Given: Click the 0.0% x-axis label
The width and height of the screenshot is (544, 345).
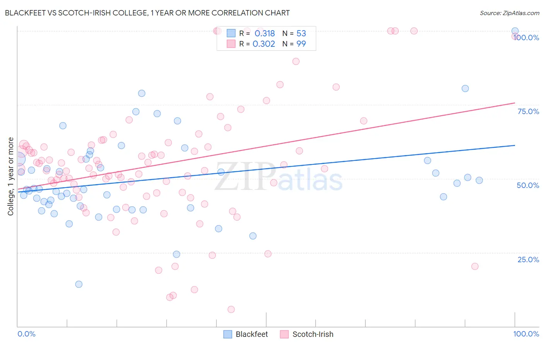Looking at the screenshot, I should 26,334.
